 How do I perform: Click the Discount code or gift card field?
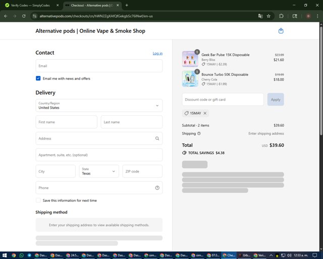tap(223, 99)
